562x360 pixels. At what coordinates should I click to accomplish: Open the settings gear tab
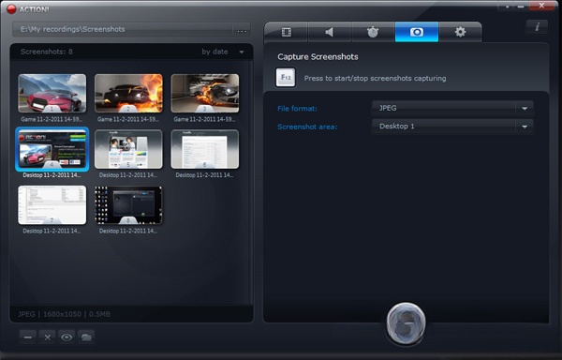coord(460,32)
